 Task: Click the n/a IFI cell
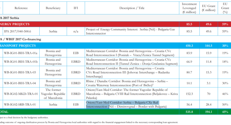(x=76, y=31)
